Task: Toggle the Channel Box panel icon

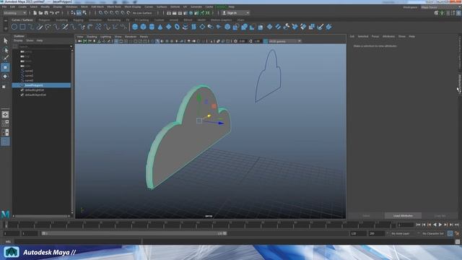Action: click(459, 13)
